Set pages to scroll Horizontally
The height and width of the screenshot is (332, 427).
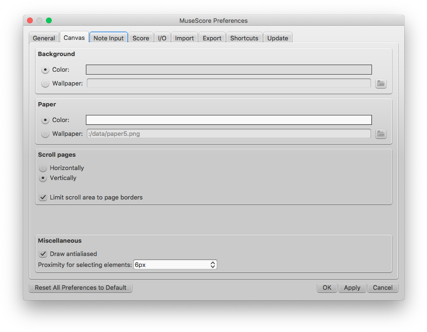[x=43, y=168]
